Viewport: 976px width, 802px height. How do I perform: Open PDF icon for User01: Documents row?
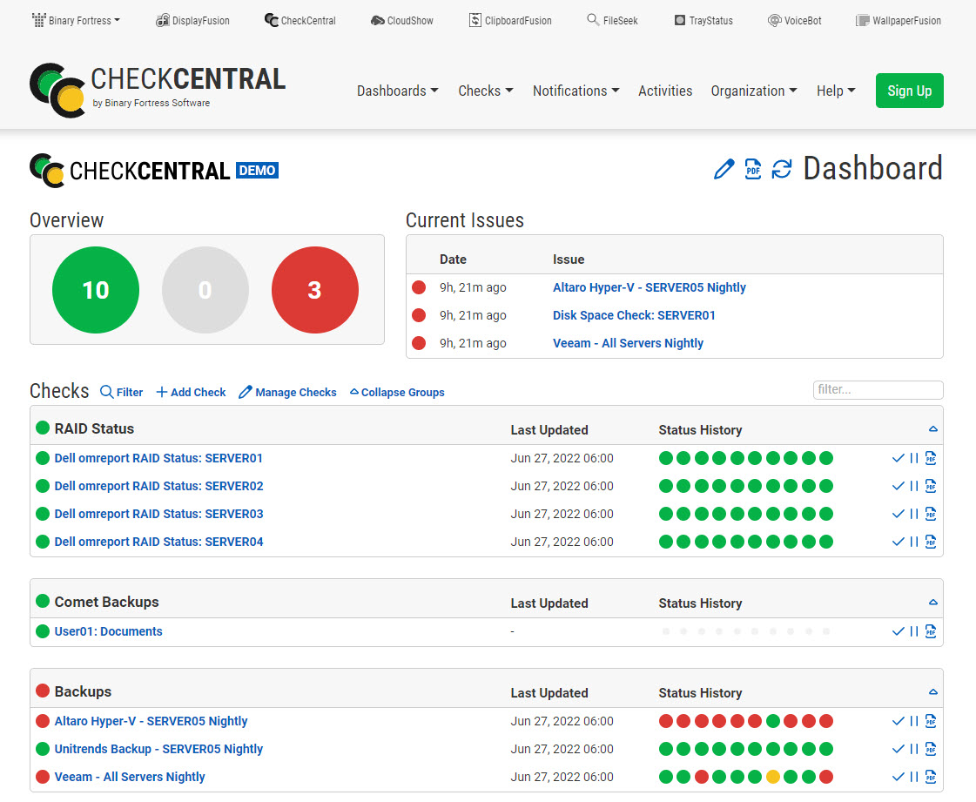931,631
